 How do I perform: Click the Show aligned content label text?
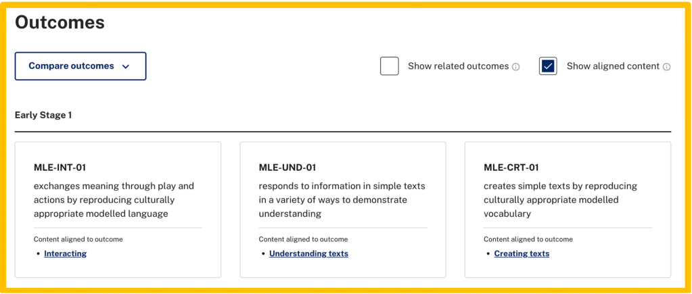point(613,66)
